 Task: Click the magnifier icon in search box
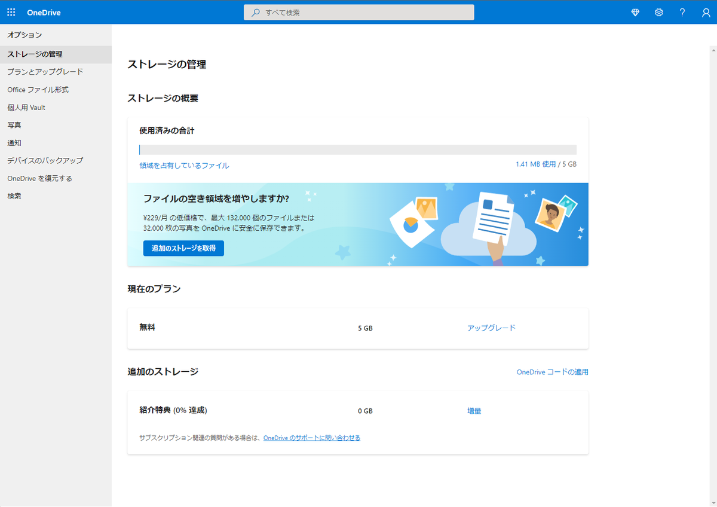(x=256, y=13)
